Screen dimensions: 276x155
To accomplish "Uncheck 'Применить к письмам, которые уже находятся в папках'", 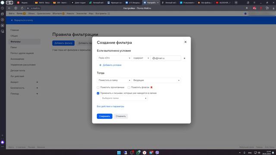I will point(98,93).
